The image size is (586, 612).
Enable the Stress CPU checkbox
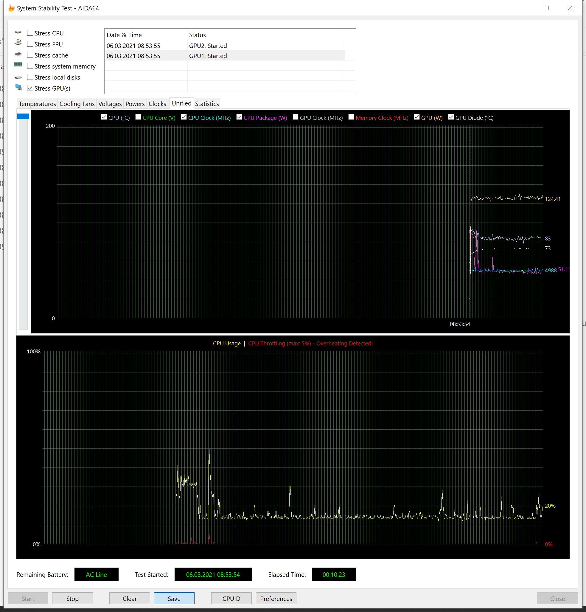point(30,33)
